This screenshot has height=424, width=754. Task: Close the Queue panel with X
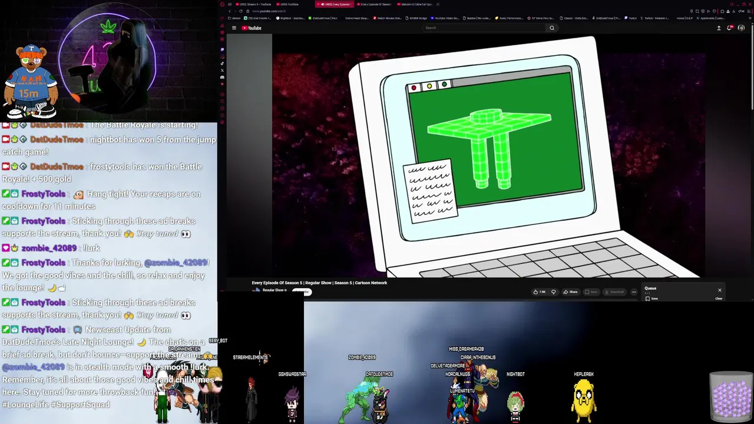click(x=720, y=290)
